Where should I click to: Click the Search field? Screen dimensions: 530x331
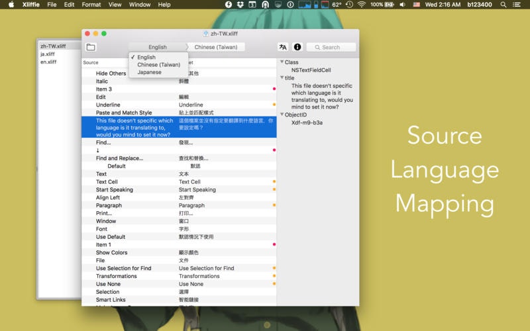click(331, 47)
